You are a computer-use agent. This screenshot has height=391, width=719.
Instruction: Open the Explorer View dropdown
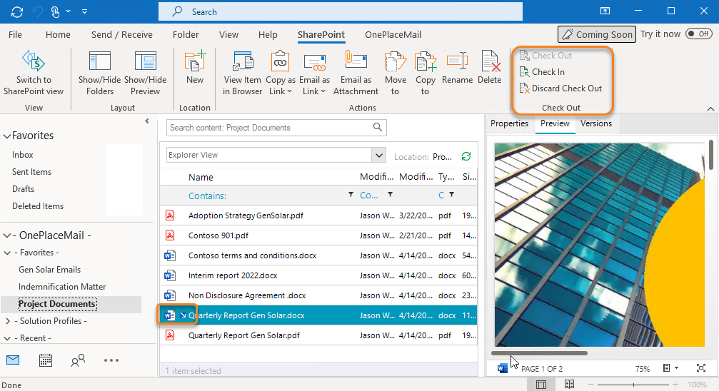378,155
